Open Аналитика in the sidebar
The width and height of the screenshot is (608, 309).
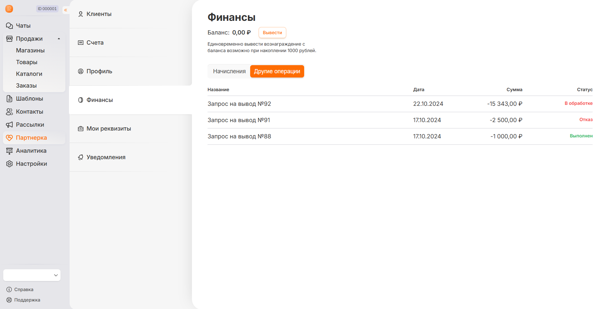[x=31, y=151]
